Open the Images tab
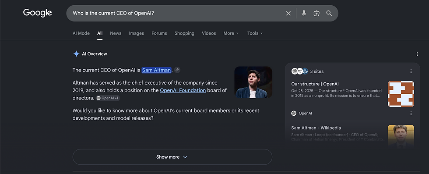 (x=137, y=33)
